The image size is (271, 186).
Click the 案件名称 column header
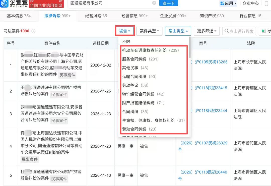click(x=52, y=43)
